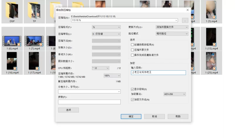Image resolution: width=235 pixels, height=138 pixels.
Task: Open the 加密算法 AES-256 dropdown
Action: (x=174, y=94)
